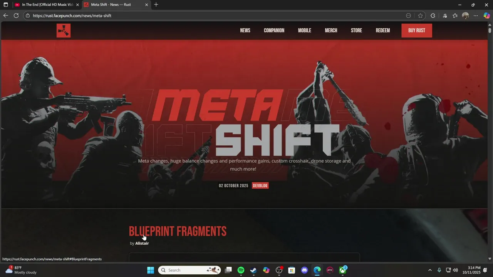
Task: Open Spotify from the taskbar
Action: coord(241,270)
